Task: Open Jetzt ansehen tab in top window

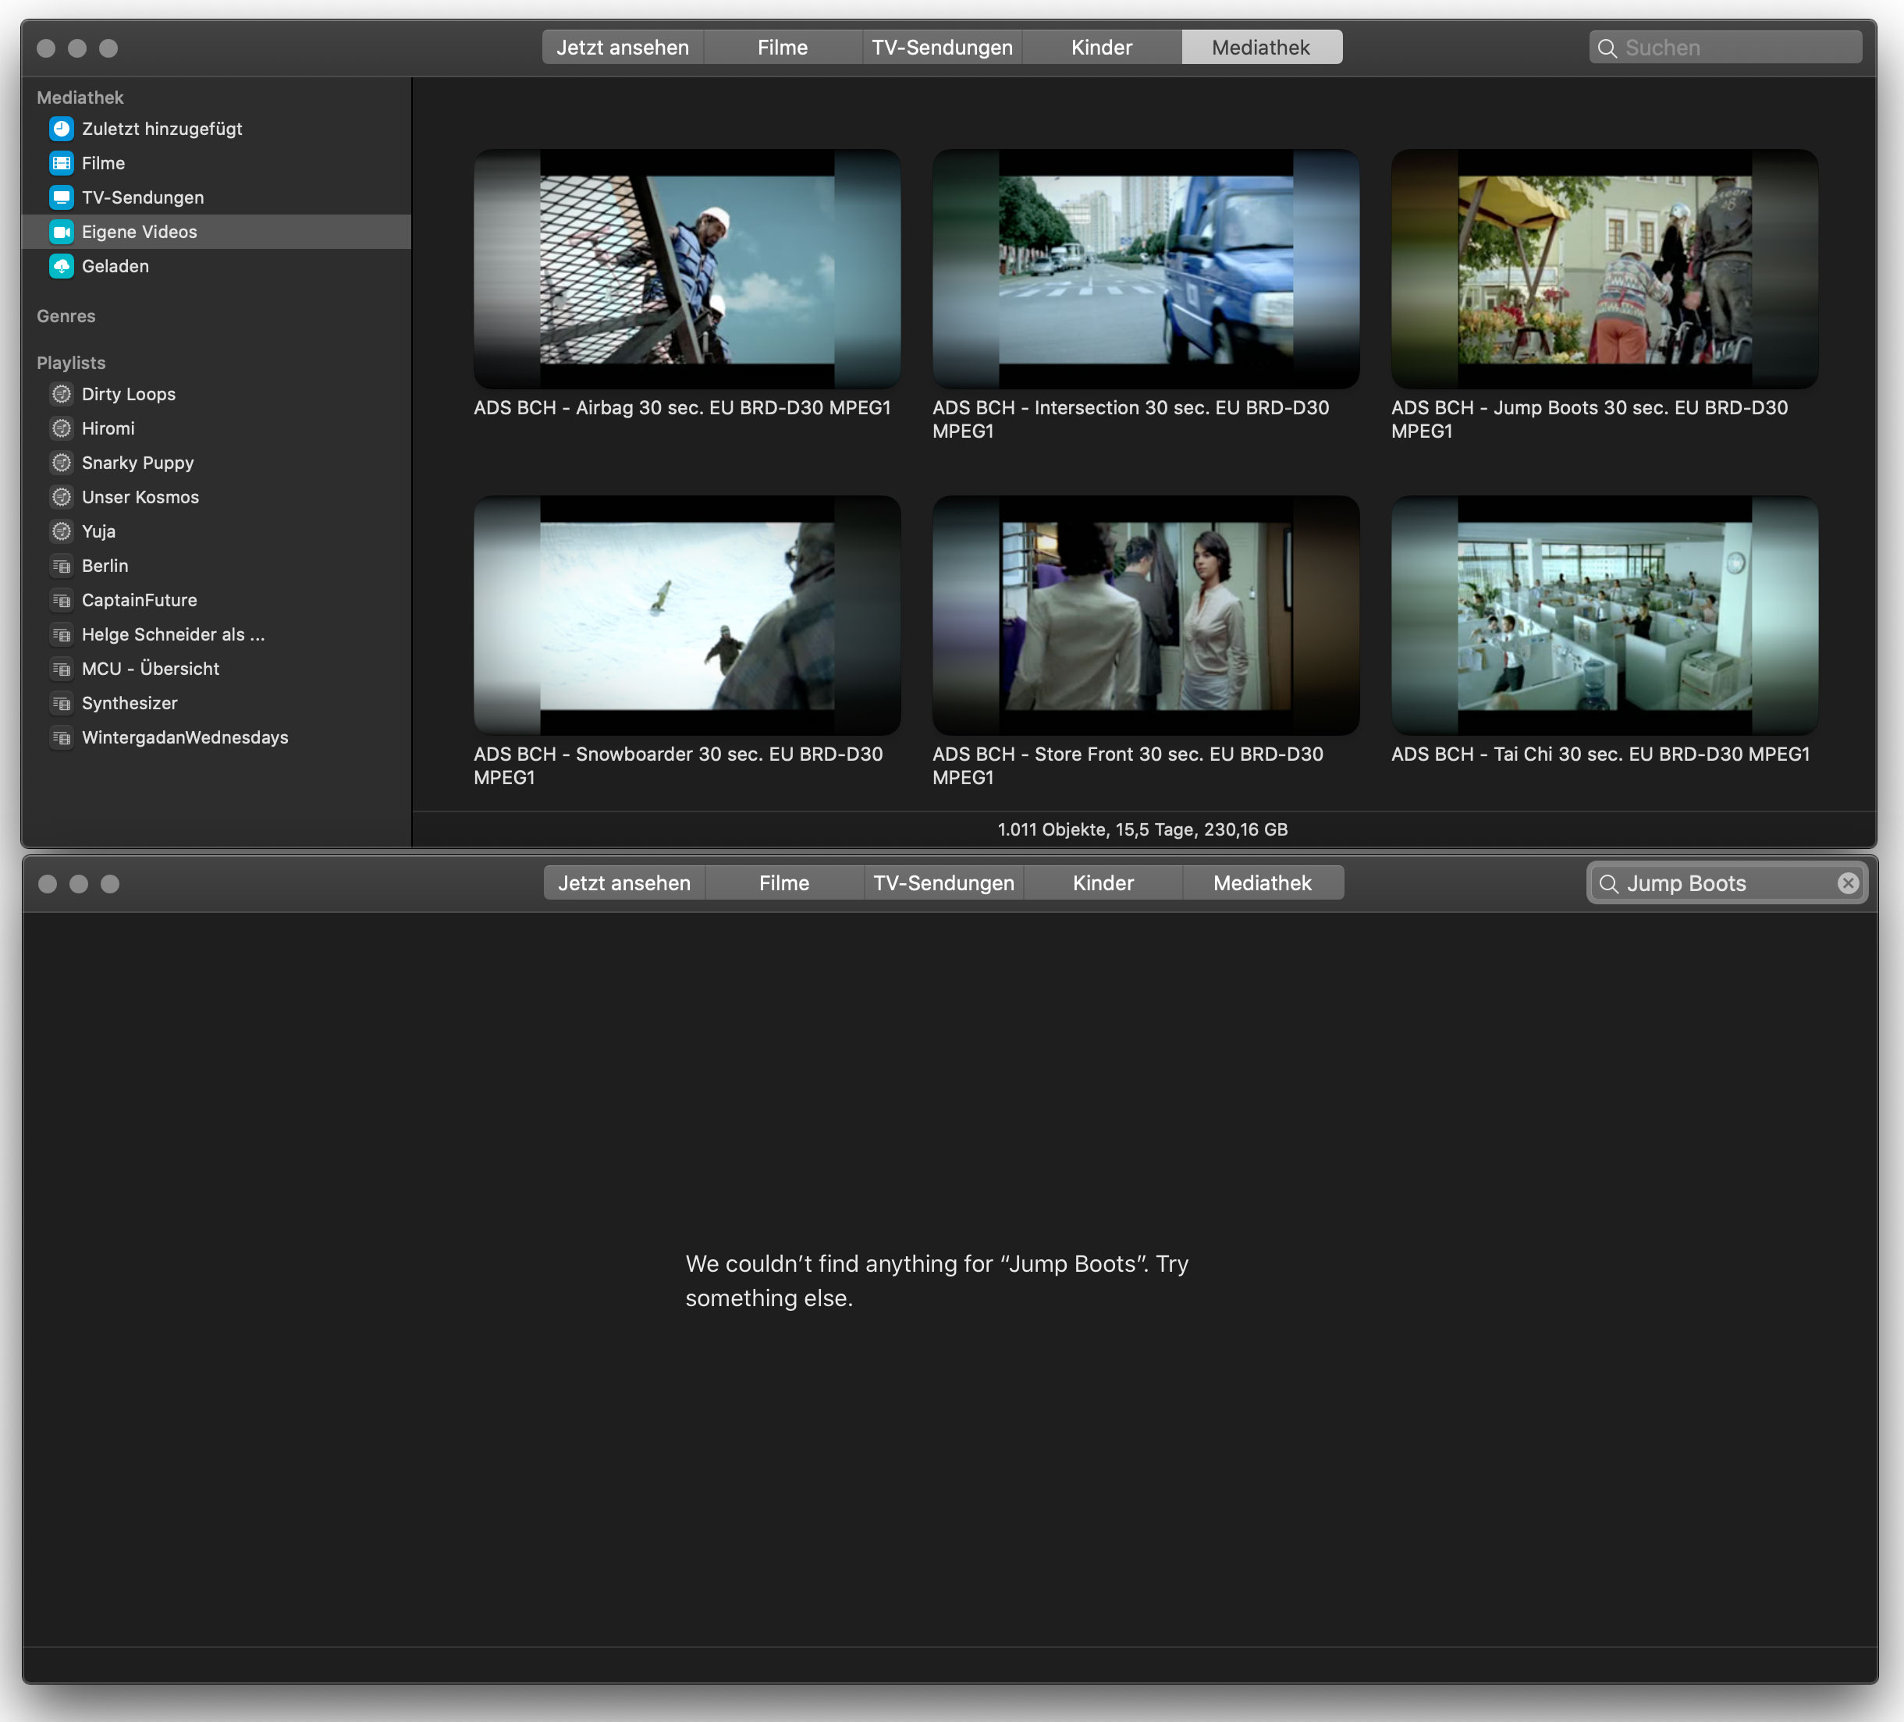Action: click(623, 48)
